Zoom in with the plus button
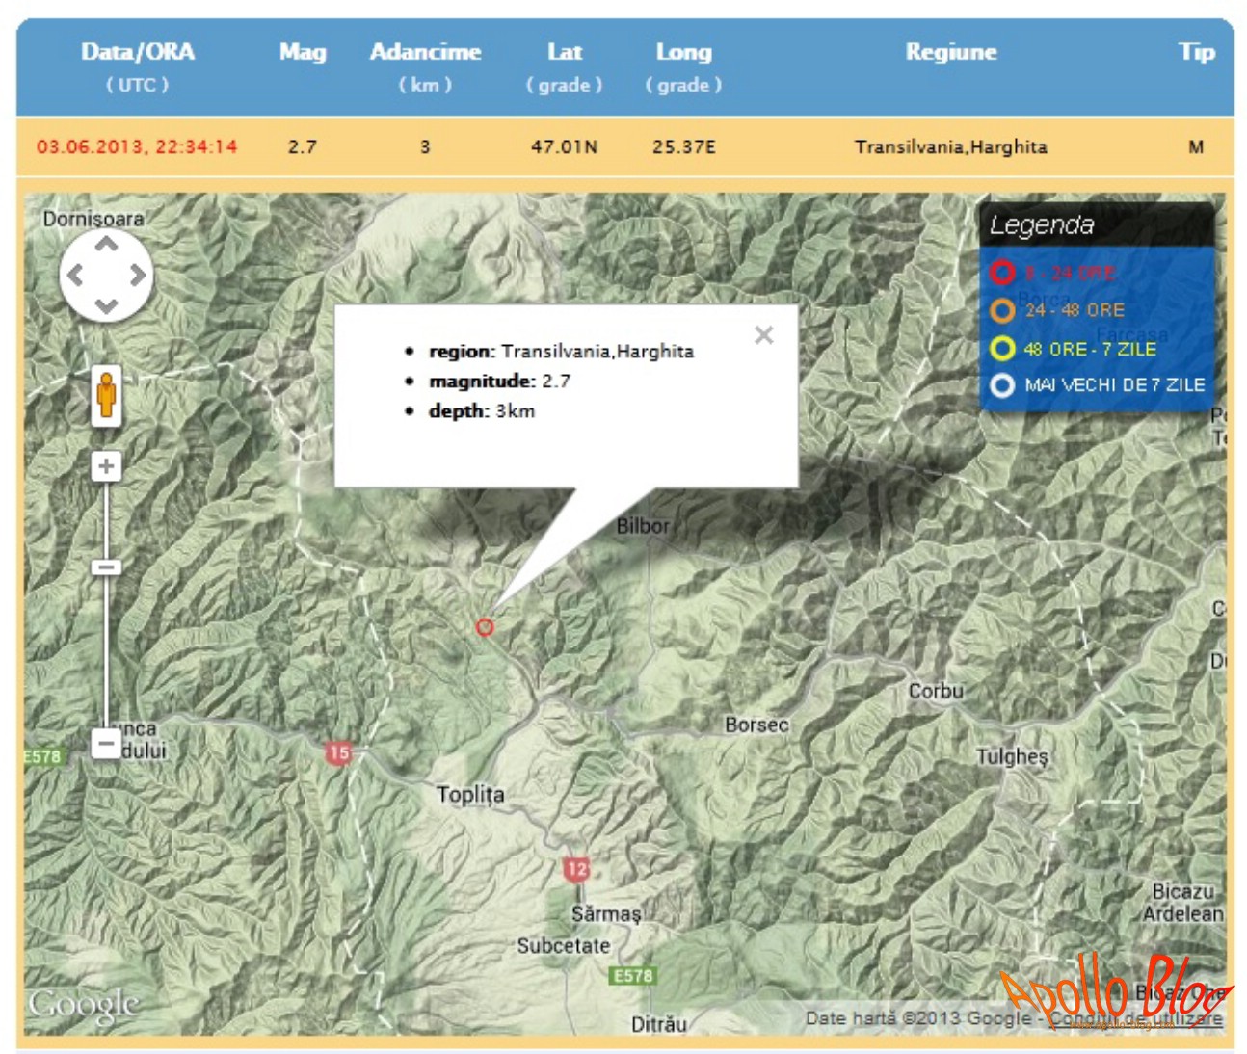The height and width of the screenshot is (1054, 1247). coord(106,466)
